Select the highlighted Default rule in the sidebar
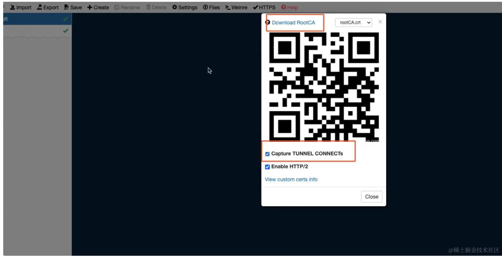 37,19
